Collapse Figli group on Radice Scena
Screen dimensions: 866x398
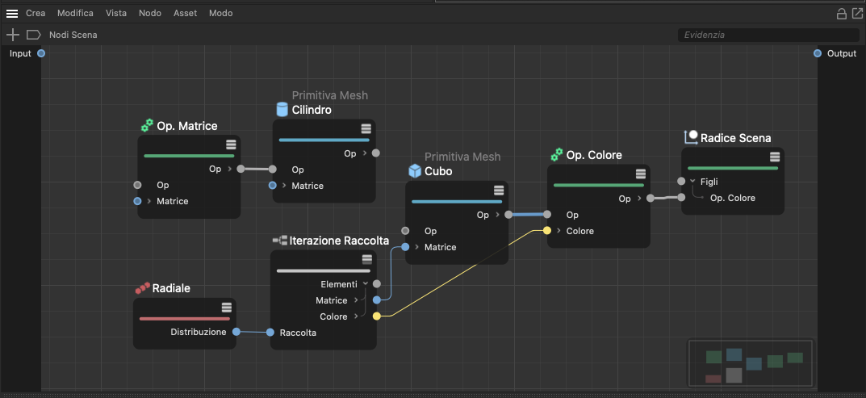tap(692, 182)
